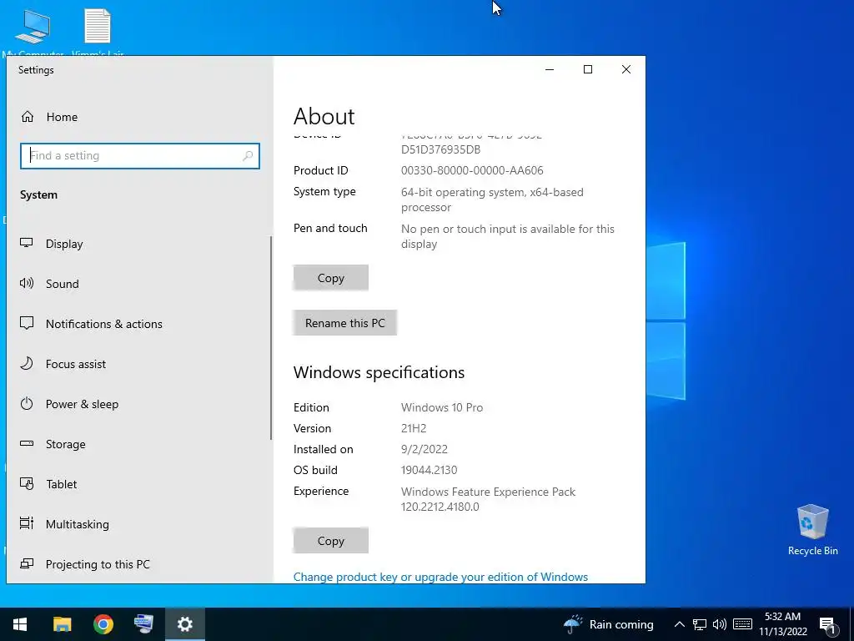
Task: Minimize the Settings window
Action: [x=550, y=69]
